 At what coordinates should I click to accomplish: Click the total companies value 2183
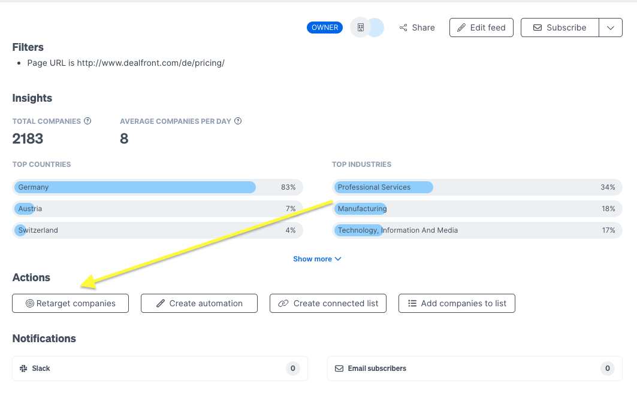click(x=28, y=139)
